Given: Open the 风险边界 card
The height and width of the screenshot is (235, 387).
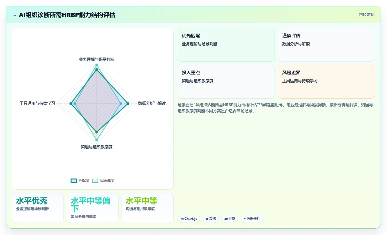Looking at the screenshot, I should click(327, 82).
